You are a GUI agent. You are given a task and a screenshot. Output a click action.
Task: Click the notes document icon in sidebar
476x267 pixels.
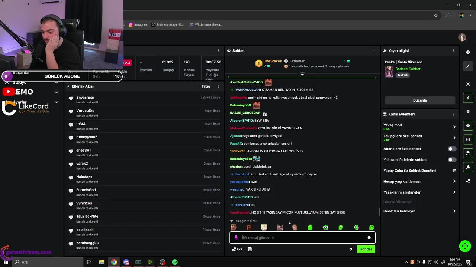click(468, 112)
